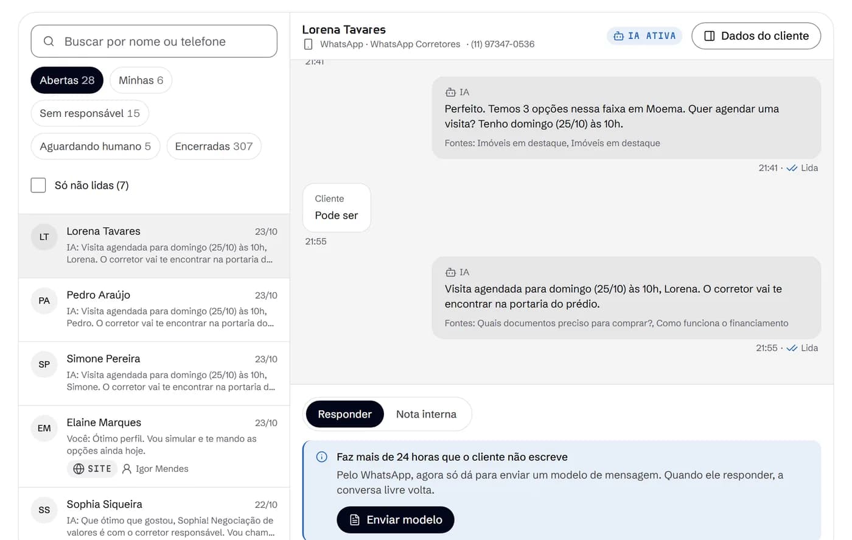View Encerradas 307 conversations

click(214, 146)
